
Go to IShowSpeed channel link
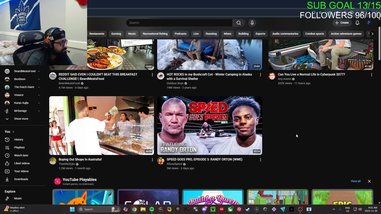(174, 164)
